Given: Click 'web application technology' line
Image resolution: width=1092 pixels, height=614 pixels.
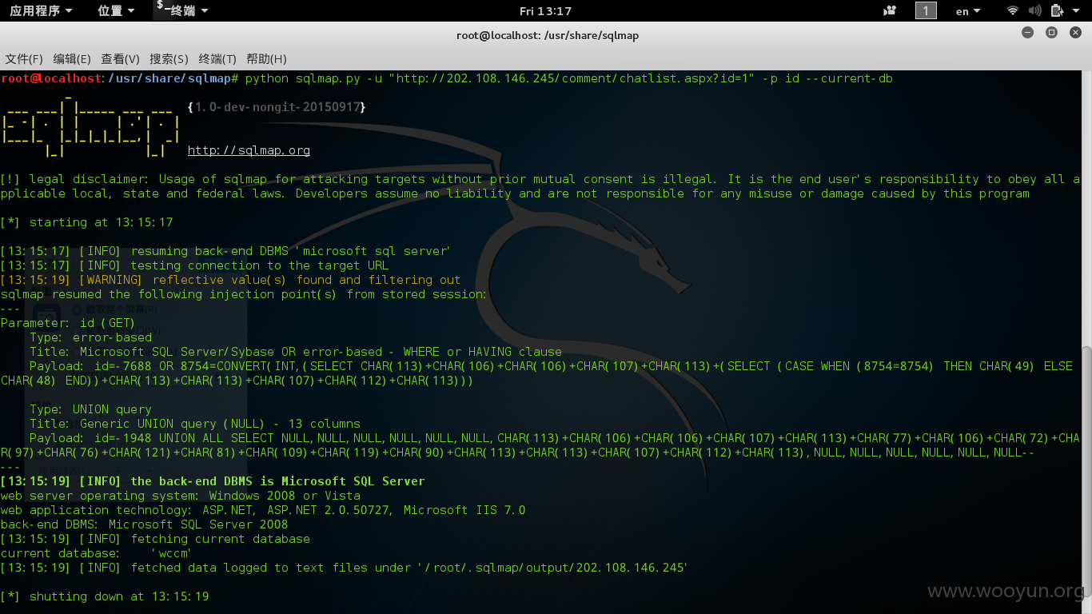Looking at the screenshot, I should click(263, 510).
